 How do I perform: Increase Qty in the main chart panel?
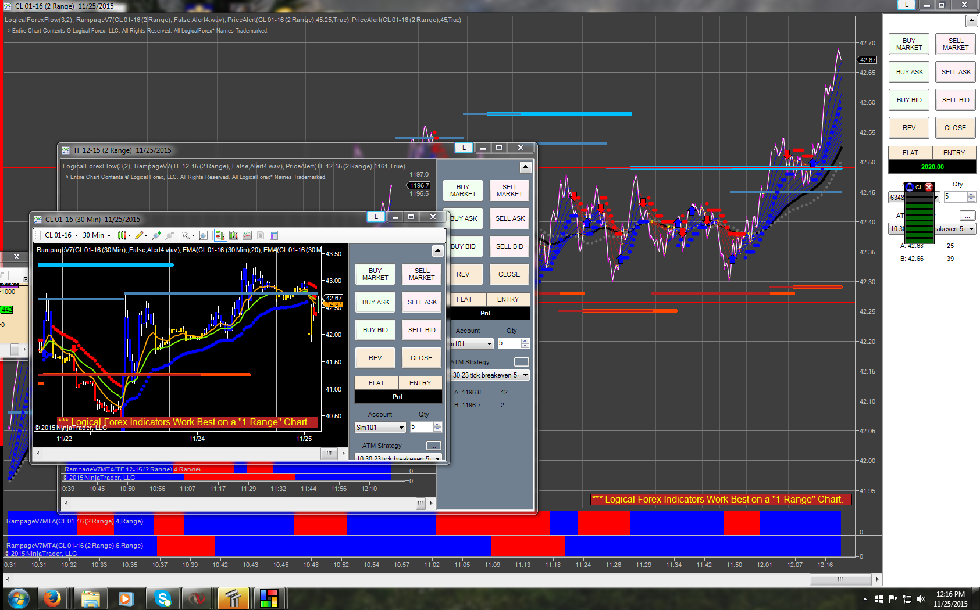[x=971, y=195]
